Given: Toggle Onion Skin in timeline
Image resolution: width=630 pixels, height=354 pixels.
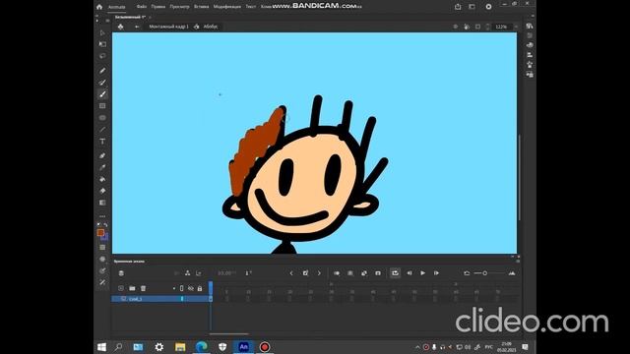Looking at the screenshot, I should (337, 273).
